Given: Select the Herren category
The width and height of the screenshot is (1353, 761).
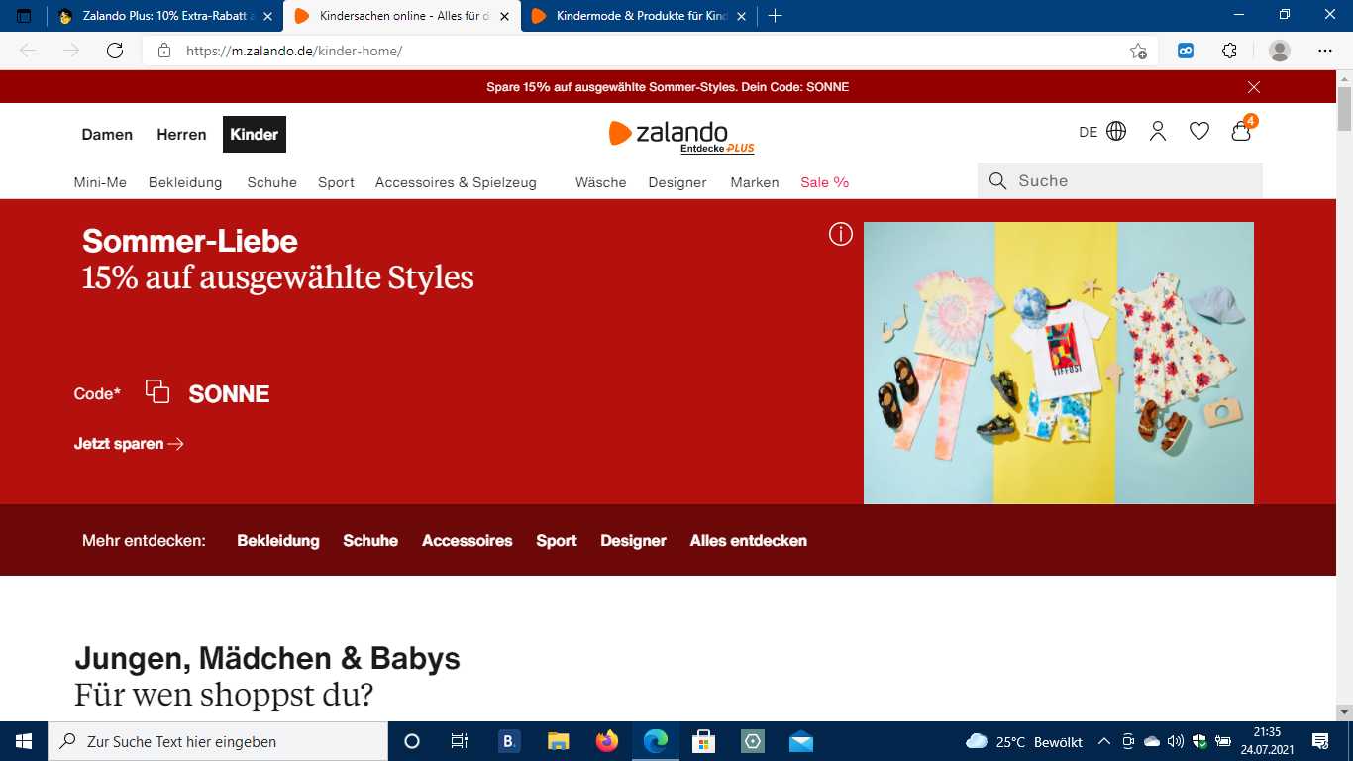Looking at the screenshot, I should point(181,135).
